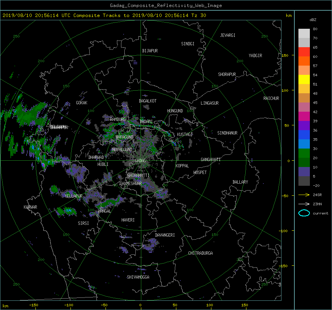Click the YELLAPUR city label

(73, 196)
